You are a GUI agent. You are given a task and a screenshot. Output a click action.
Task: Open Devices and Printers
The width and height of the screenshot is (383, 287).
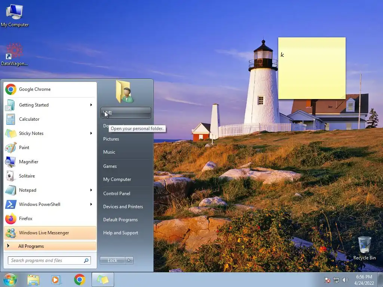(126, 207)
